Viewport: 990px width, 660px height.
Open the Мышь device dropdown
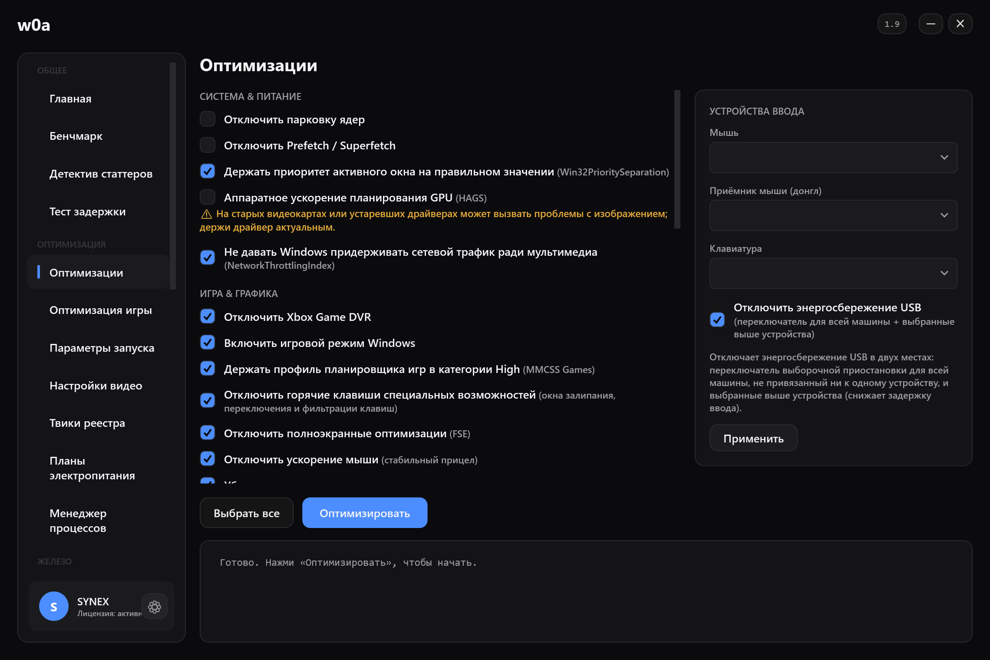833,158
